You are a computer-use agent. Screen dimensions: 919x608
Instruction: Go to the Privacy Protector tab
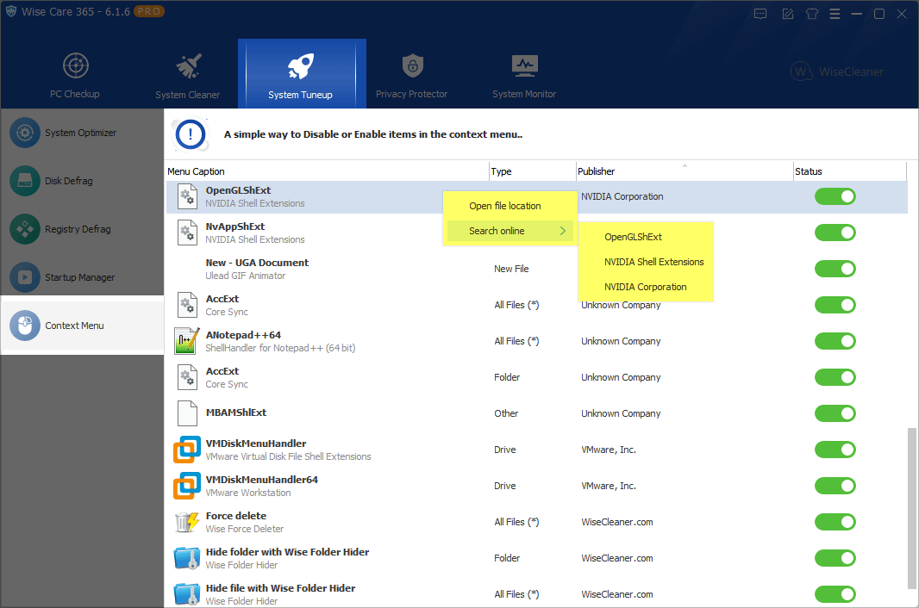[412, 74]
